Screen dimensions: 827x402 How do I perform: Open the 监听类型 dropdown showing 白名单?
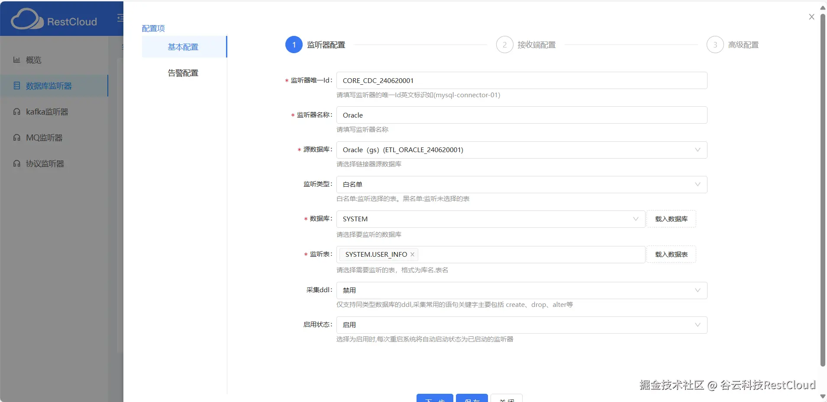click(522, 185)
